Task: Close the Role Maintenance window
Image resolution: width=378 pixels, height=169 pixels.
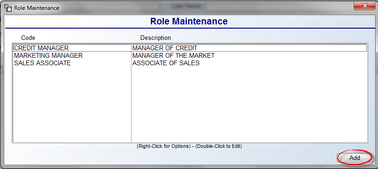Action: pyautogui.click(x=365, y=6)
